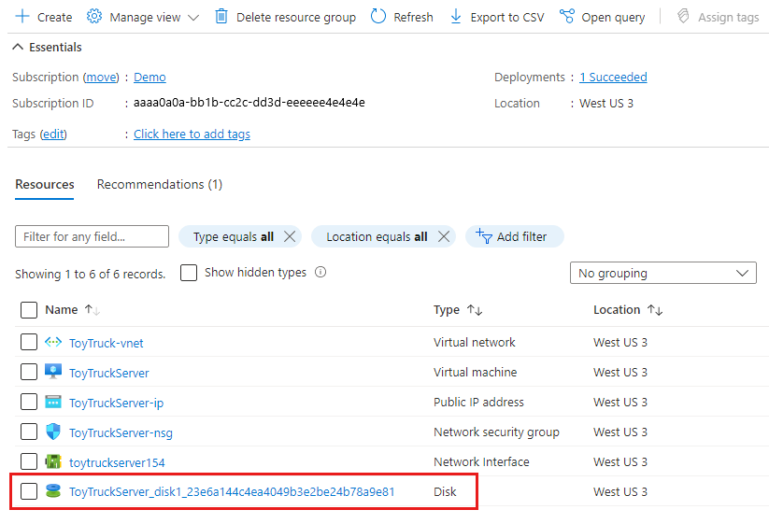This screenshot has width=769, height=524.
Task: Click the Tags edit link
Action: (x=53, y=134)
